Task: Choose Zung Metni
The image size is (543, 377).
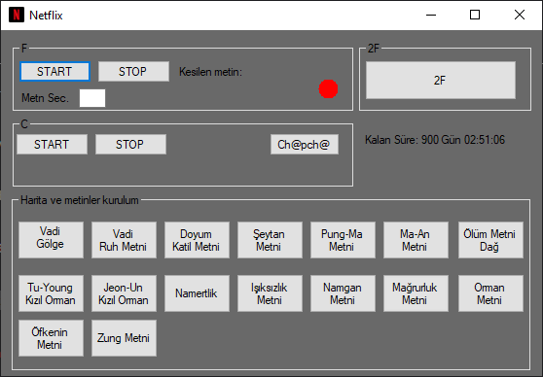Action: click(x=124, y=338)
